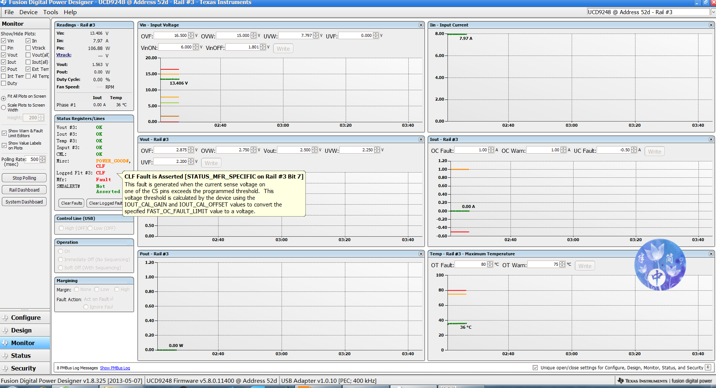Viewport: 716px width, 388px height.
Task: Click the Vin UVF value field
Action: pyautogui.click(x=356, y=36)
